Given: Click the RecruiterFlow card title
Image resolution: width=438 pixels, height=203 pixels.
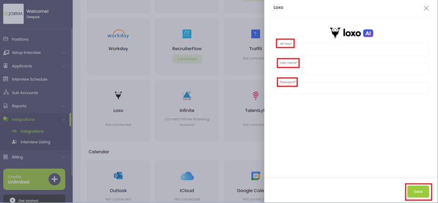Looking at the screenshot, I should (187, 48).
